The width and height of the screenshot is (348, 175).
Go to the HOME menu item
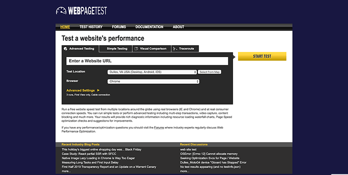click(x=65, y=27)
